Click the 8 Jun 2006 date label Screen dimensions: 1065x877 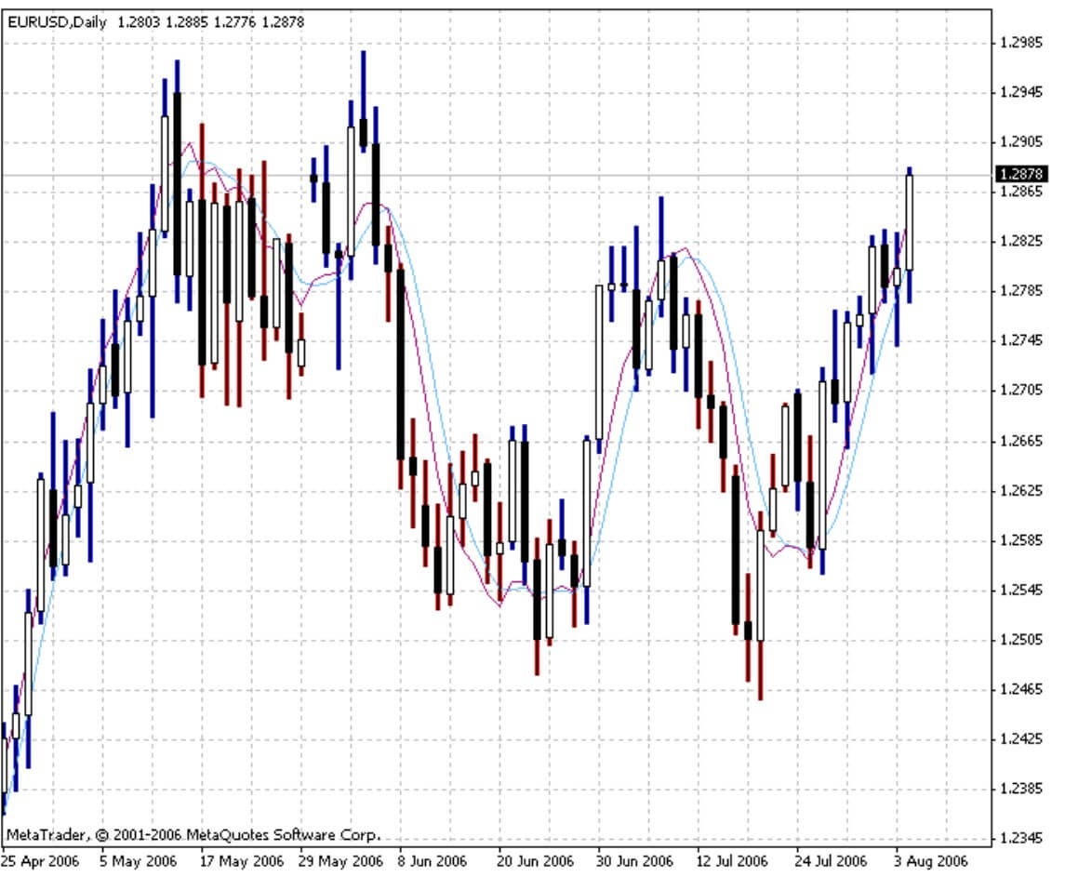(x=433, y=861)
